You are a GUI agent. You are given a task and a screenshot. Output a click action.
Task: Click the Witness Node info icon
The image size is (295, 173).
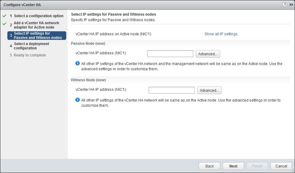pyautogui.click(x=78, y=100)
